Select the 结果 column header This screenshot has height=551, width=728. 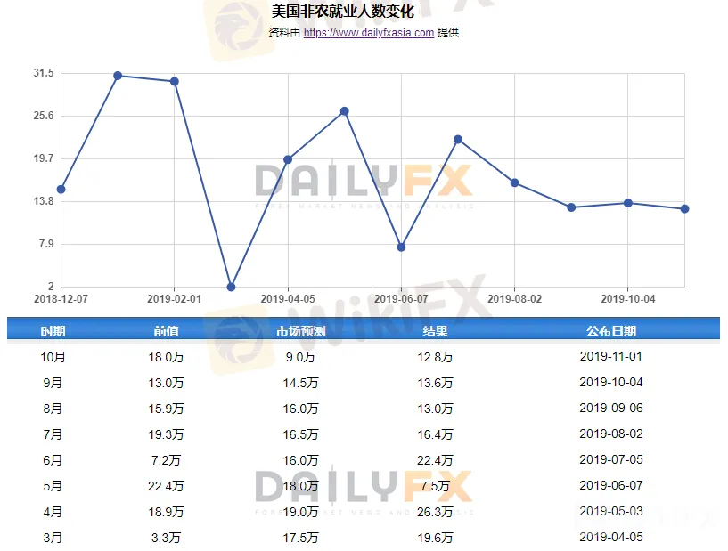[435, 331]
